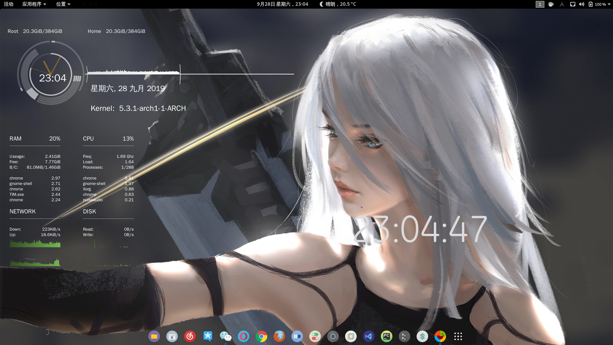This screenshot has width=613, height=345.
Task: Click the RAM Useage 2.41GiB row
Action: [35, 157]
